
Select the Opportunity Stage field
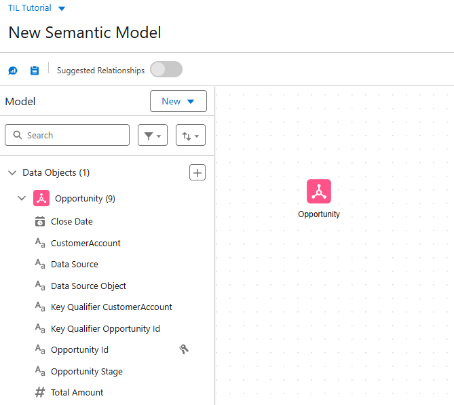tap(86, 372)
